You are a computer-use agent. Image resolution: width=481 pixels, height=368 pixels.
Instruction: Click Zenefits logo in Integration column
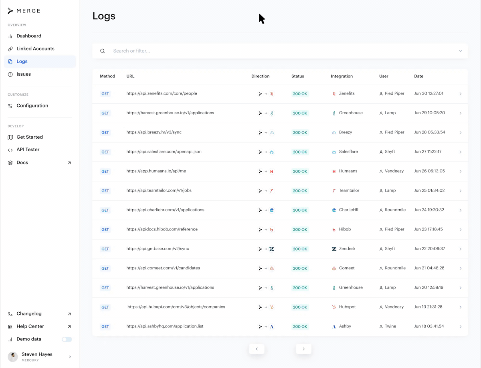[334, 94]
